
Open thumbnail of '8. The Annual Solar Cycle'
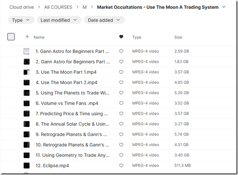pyautogui.click(x=27, y=124)
